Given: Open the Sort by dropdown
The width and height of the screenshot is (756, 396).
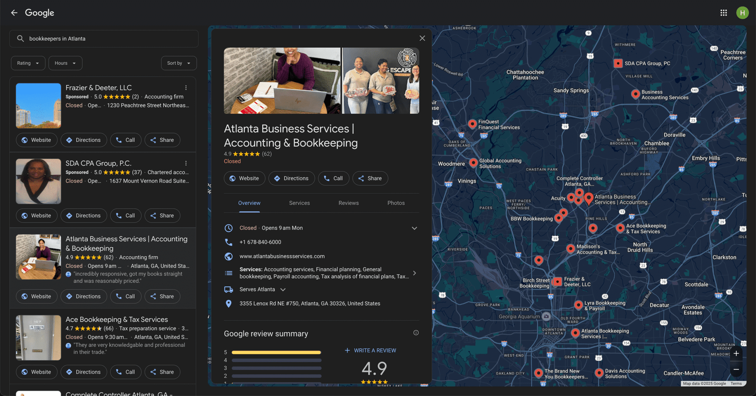Looking at the screenshot, I should pos(179,63).
